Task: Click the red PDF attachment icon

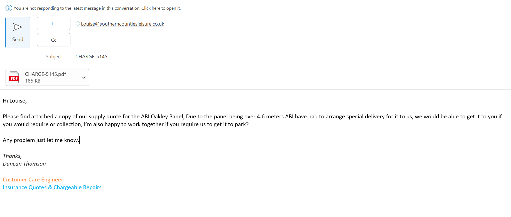Action: (14, 77)
